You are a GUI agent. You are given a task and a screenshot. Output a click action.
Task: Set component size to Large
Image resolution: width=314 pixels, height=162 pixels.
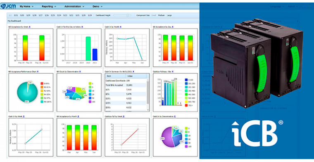(x=169, y=15)
